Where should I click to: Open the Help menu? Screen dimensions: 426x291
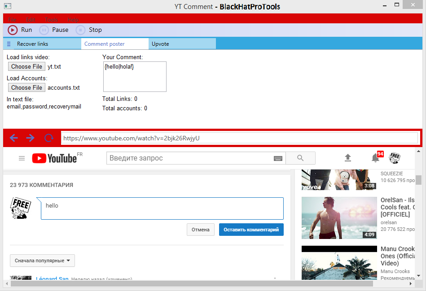pos(73,20)
